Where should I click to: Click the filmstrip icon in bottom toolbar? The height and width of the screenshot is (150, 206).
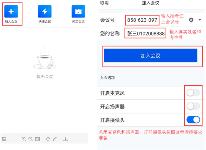tap(4, 139)
